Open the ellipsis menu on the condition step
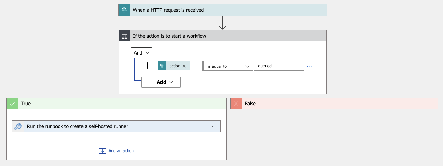Screen dimensions: 443x166 (x=320, y=36)
